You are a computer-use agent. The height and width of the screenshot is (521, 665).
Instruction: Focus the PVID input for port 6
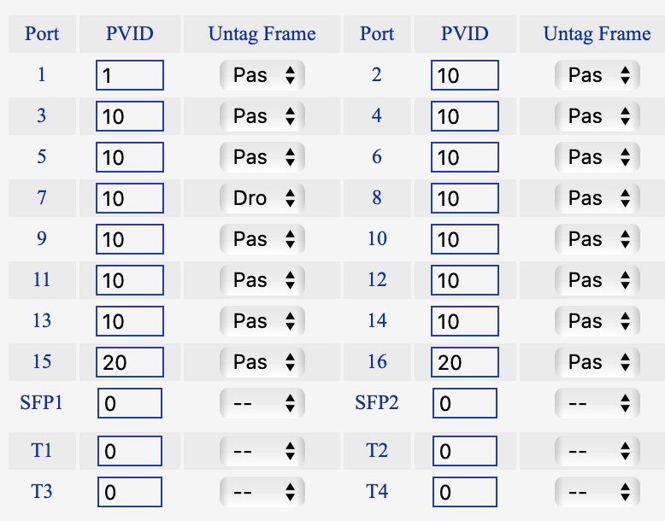tap(465, 157)
